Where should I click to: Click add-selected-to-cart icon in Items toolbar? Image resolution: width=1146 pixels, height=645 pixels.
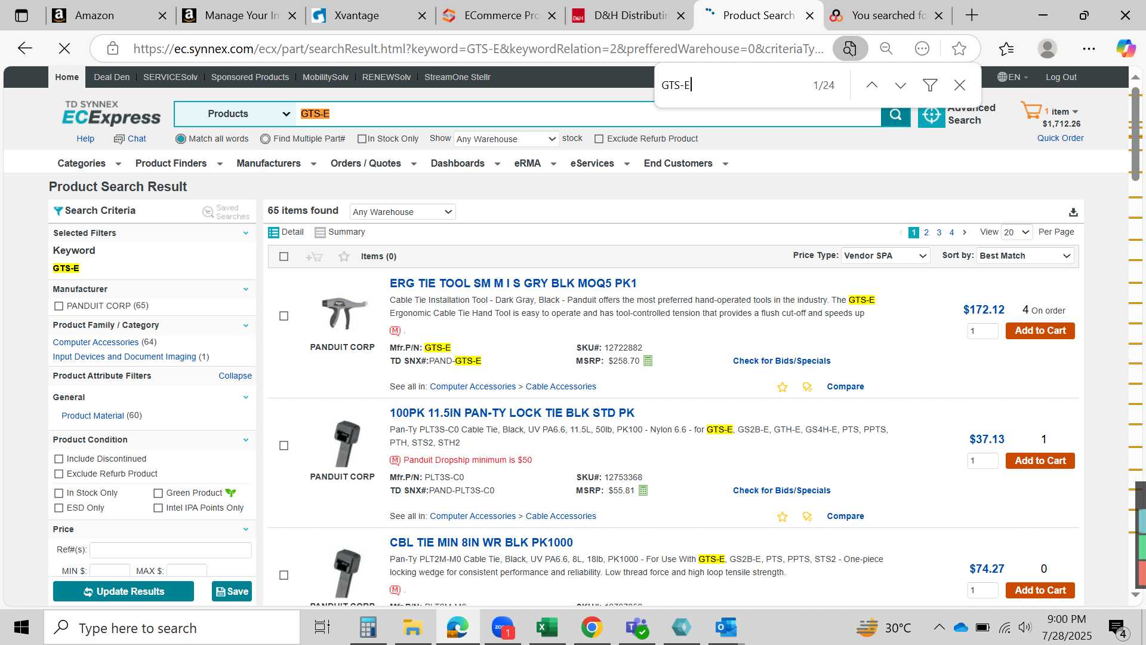pos(314,257)
